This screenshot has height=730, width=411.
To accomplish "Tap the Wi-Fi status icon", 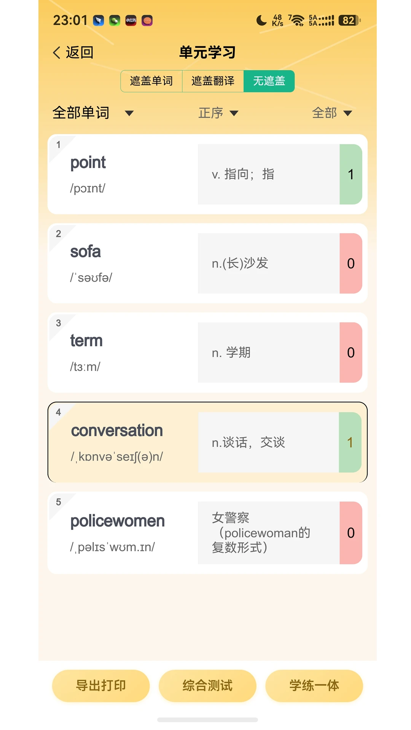I will coord(297,20).
